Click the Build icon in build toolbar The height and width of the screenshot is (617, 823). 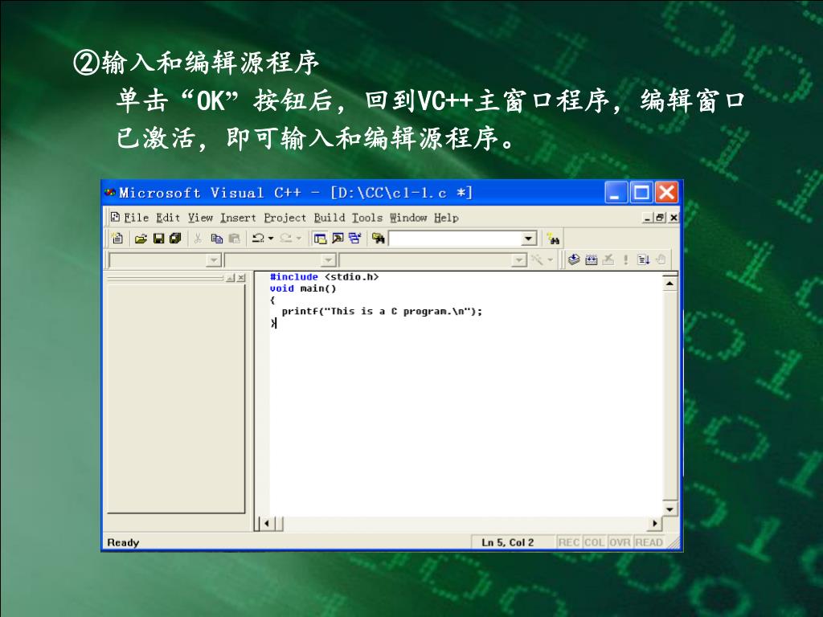tap(591, 259)
